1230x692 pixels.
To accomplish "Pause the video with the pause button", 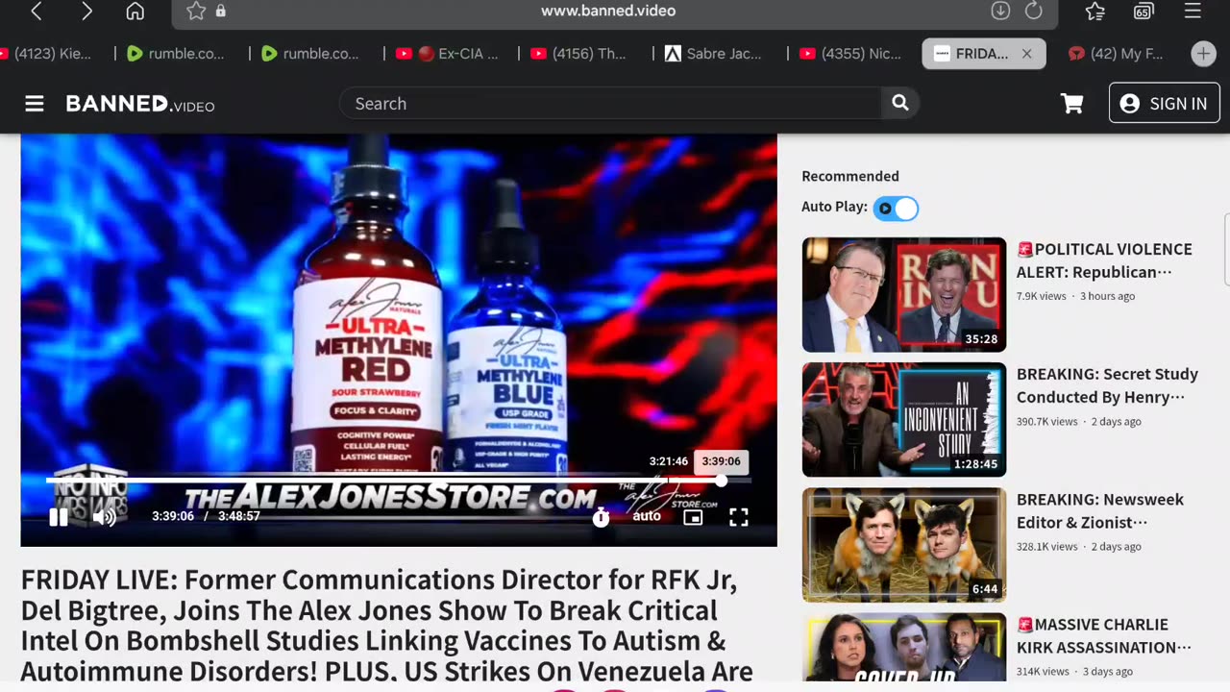I will click(59, 517).
